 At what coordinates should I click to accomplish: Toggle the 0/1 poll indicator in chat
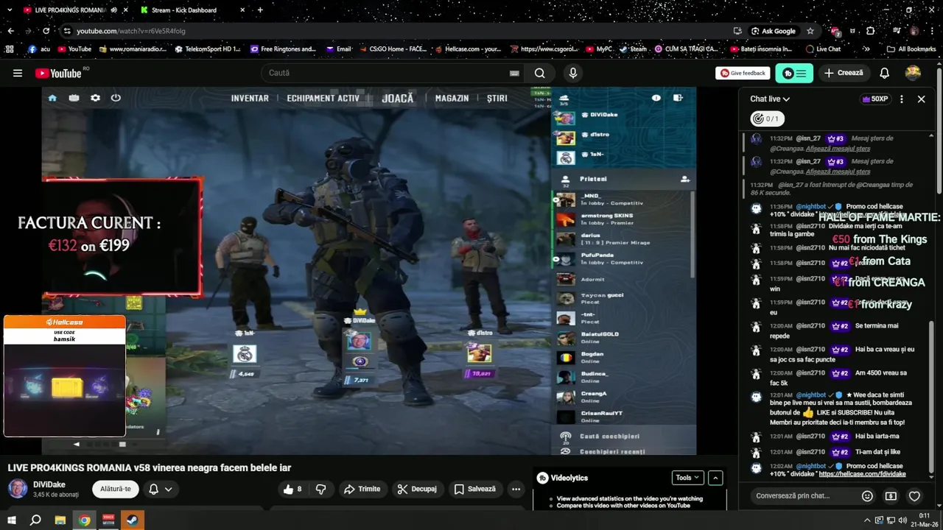[767, 119]
